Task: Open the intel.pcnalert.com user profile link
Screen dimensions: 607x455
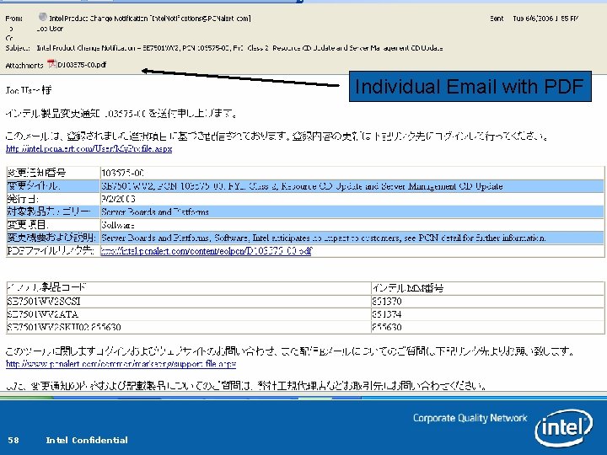Action: coord(89,148)
